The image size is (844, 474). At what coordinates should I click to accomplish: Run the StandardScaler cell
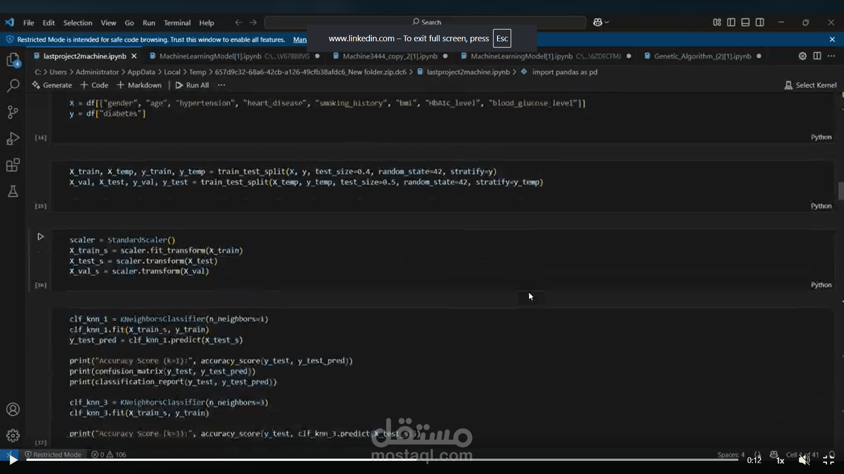[x=40, y=237]
